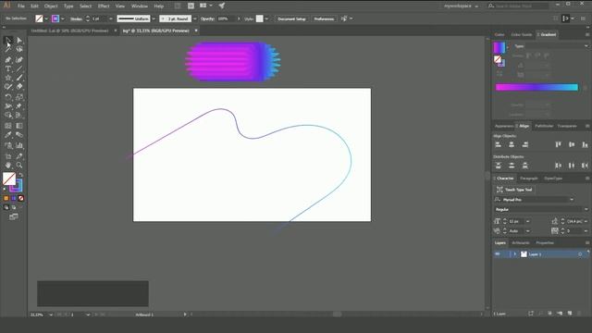Select the Zoom magnifier tool
The image size is (592, 333).
19,166
